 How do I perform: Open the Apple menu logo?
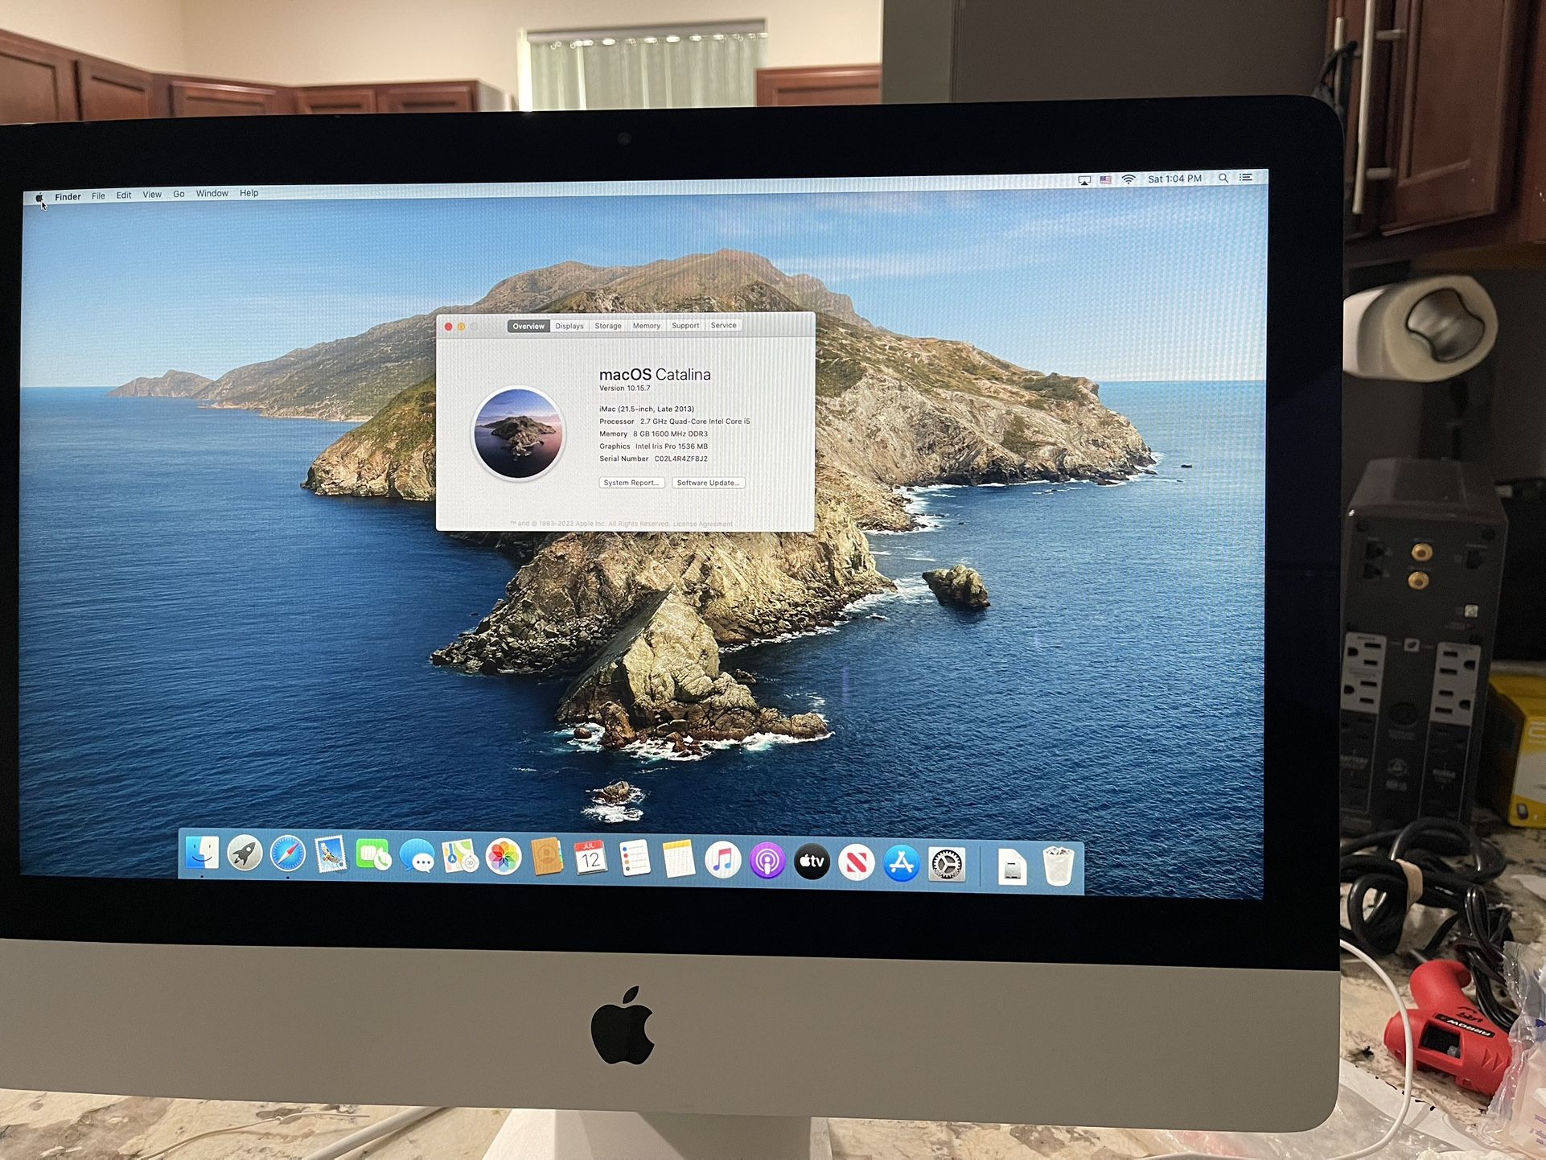(x=39, y=197)
